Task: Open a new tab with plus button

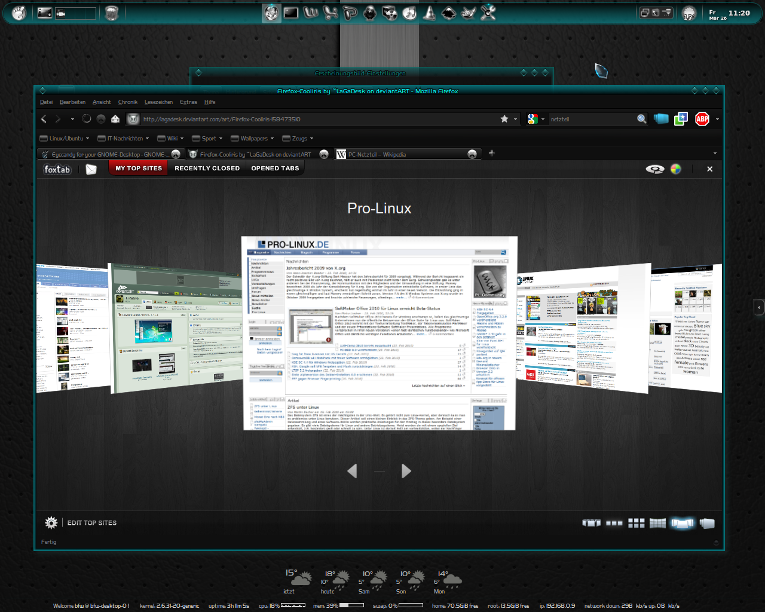Action: tap(491, 153)
